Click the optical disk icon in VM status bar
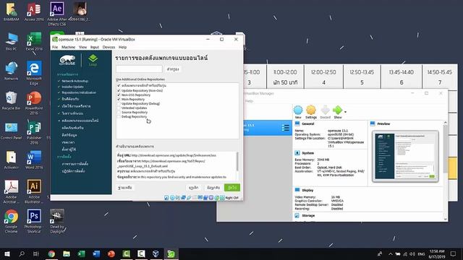The width and height of the screenshot is (463, 260). click(172, 198)
